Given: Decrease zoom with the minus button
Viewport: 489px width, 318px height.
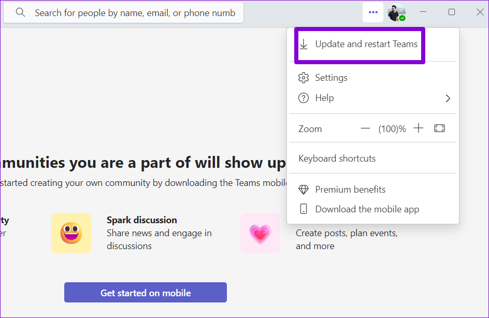Looking at the screenshot, I should click(365, 128).
